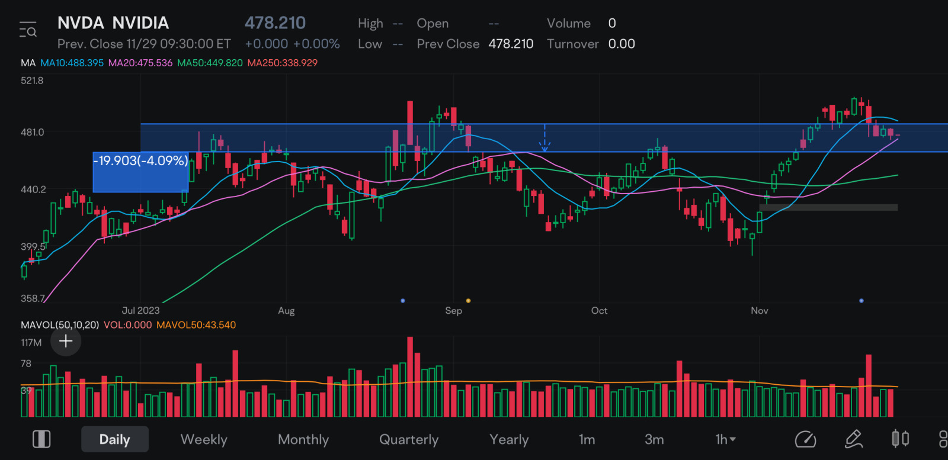The height and width of the screenshot is (460, 948).
Task: Toggle the split panel layout icon
Action: 41,439
